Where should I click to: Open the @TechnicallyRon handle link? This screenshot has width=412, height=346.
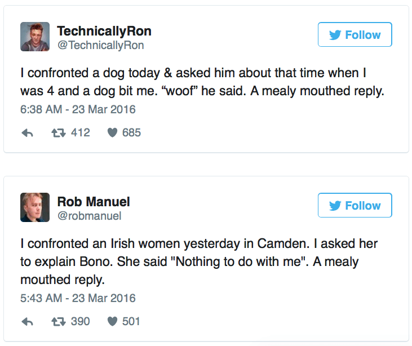tap(101, 45)
